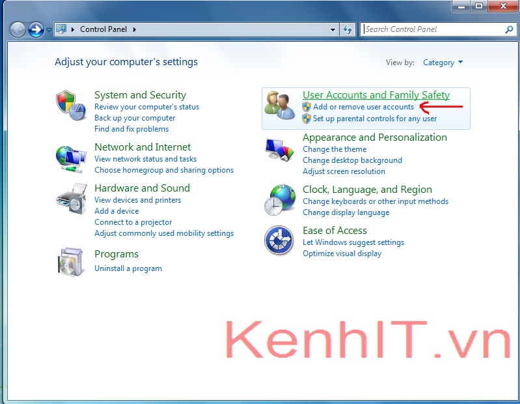Maximize the Control Panel window
The image size is (520, 404).
pyautogui.click(x=479, y=6)
